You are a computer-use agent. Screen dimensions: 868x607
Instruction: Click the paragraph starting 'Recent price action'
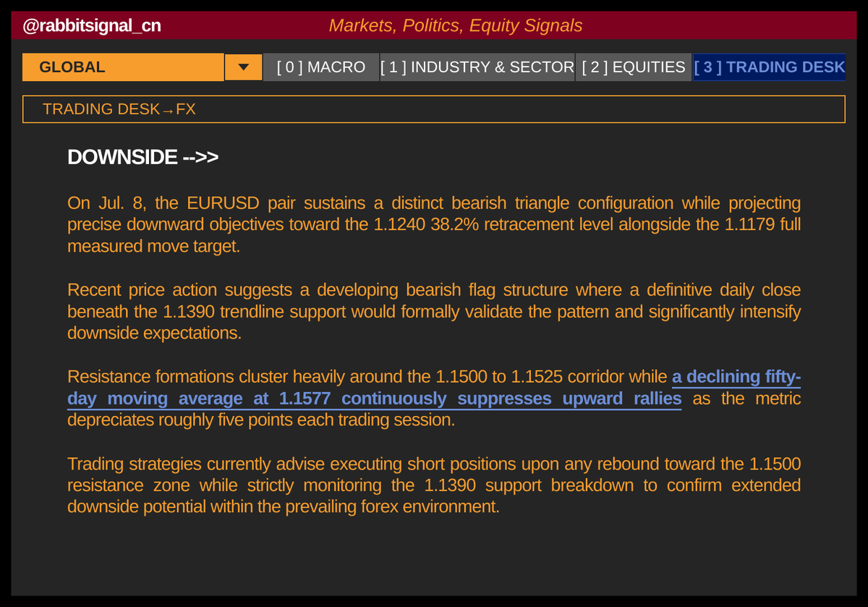click(x=434, y=311)
